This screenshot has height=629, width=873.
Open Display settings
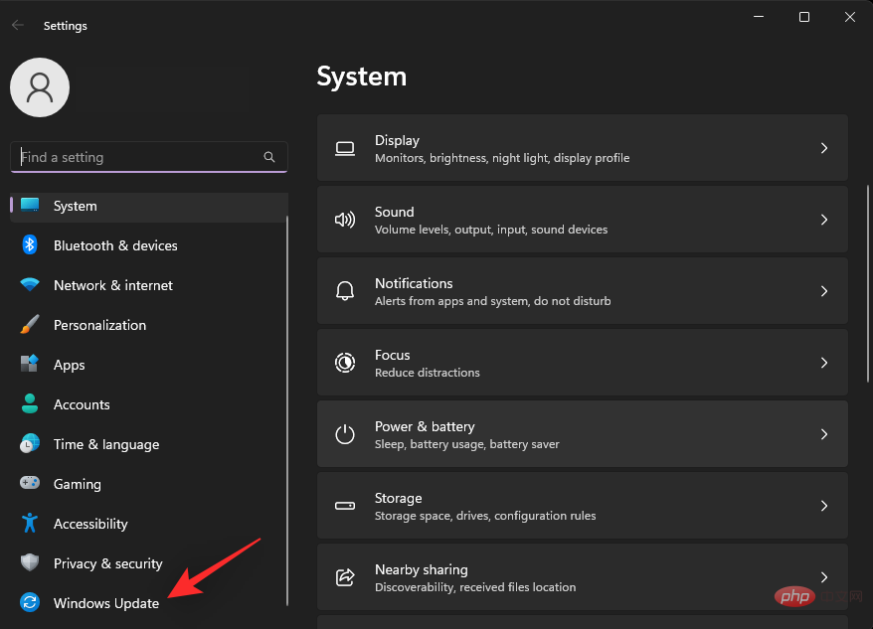(583, 147)
